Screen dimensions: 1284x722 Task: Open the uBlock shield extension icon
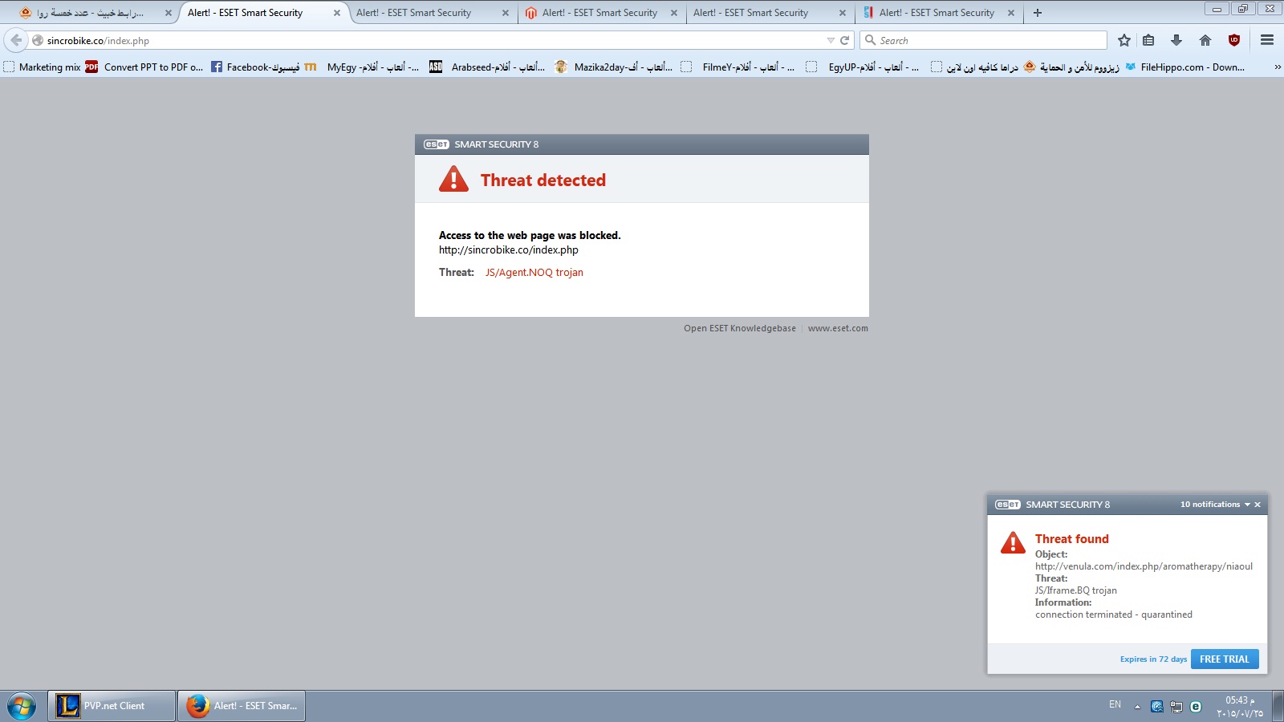coord(1234,40)
